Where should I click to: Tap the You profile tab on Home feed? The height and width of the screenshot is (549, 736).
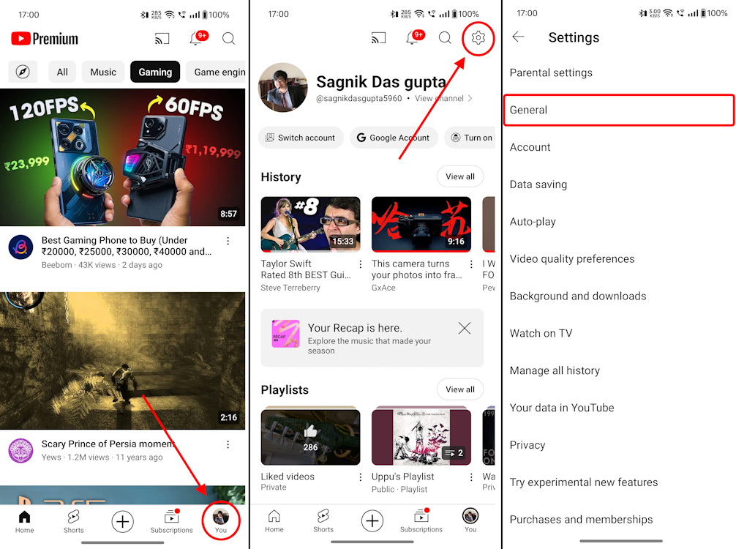220,520
